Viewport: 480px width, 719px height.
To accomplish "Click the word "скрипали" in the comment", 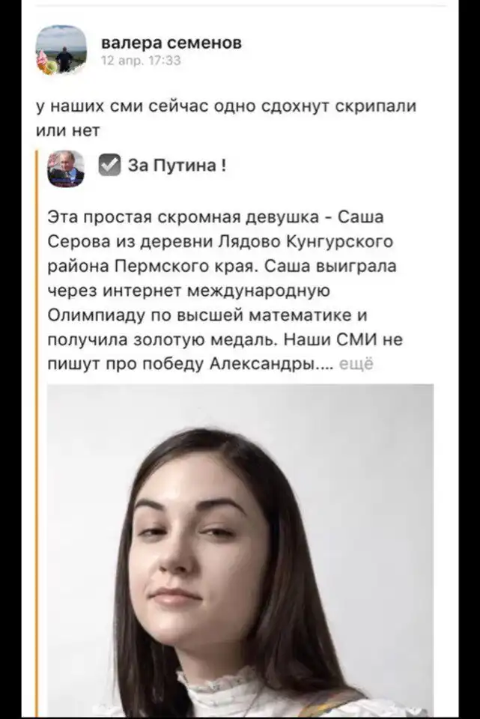I will click(376, 106).
